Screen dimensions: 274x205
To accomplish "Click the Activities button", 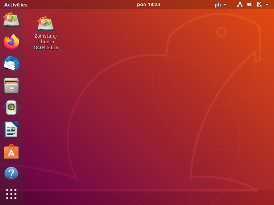I will (16, 5).
